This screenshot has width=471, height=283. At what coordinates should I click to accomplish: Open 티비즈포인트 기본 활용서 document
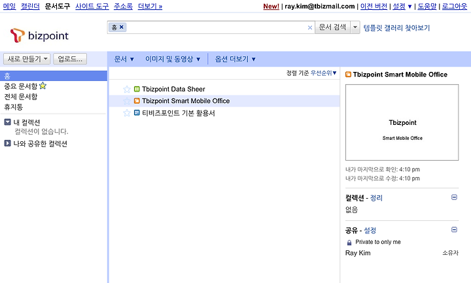point(179,113)
